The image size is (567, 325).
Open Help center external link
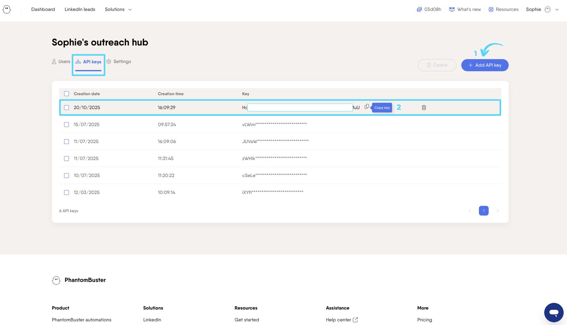342,320
